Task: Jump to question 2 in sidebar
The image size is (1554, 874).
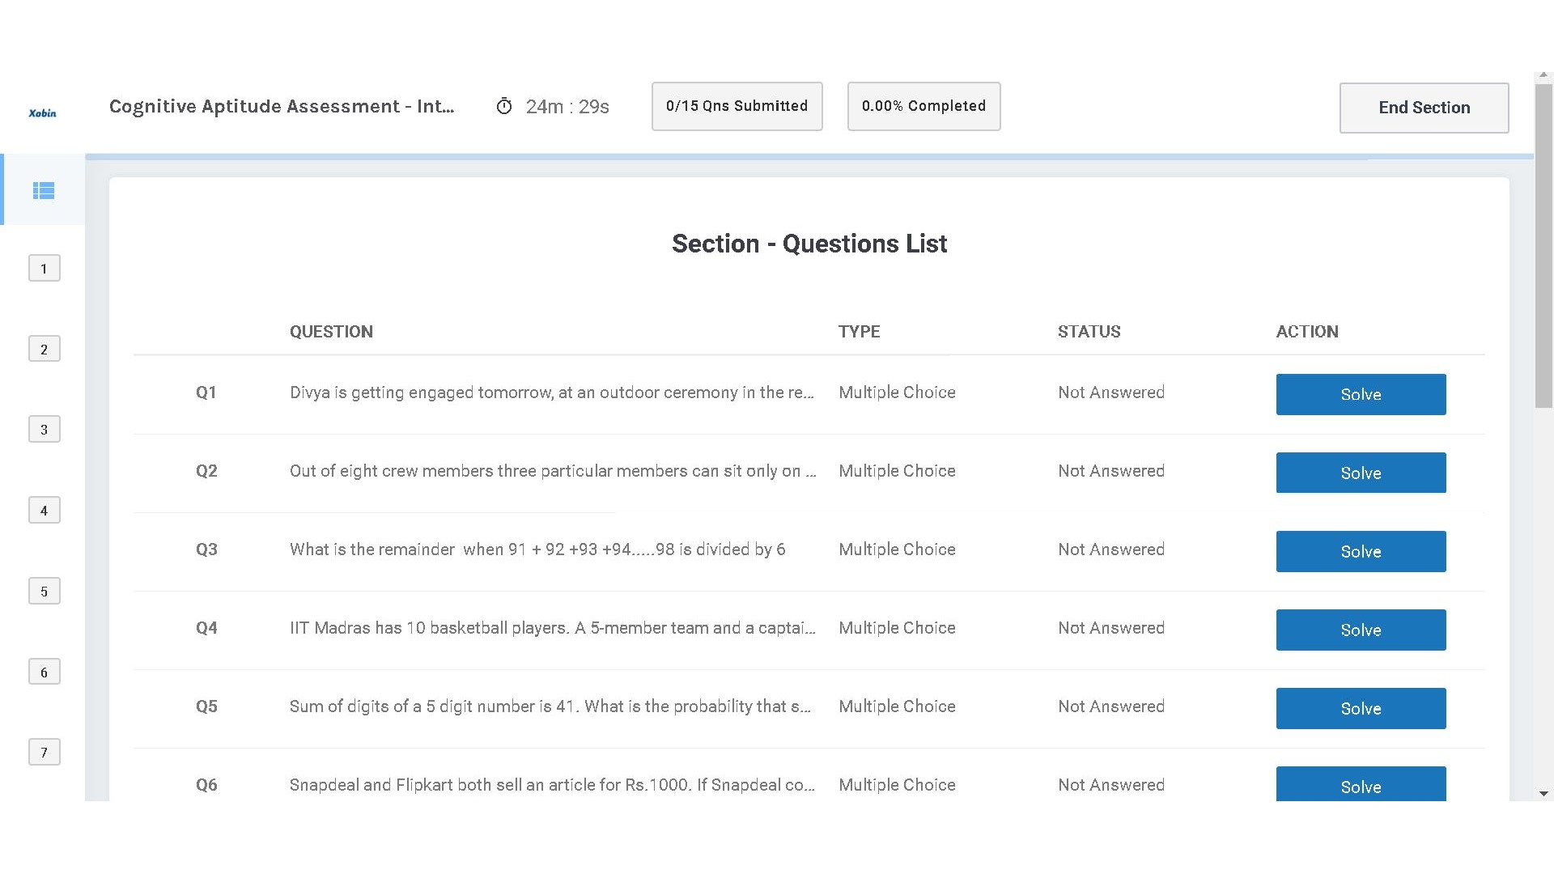Action: coord(45,349)
